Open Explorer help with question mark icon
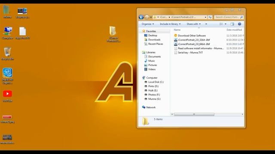This screenshot has height=154, width=275. [x=239, y=24]
